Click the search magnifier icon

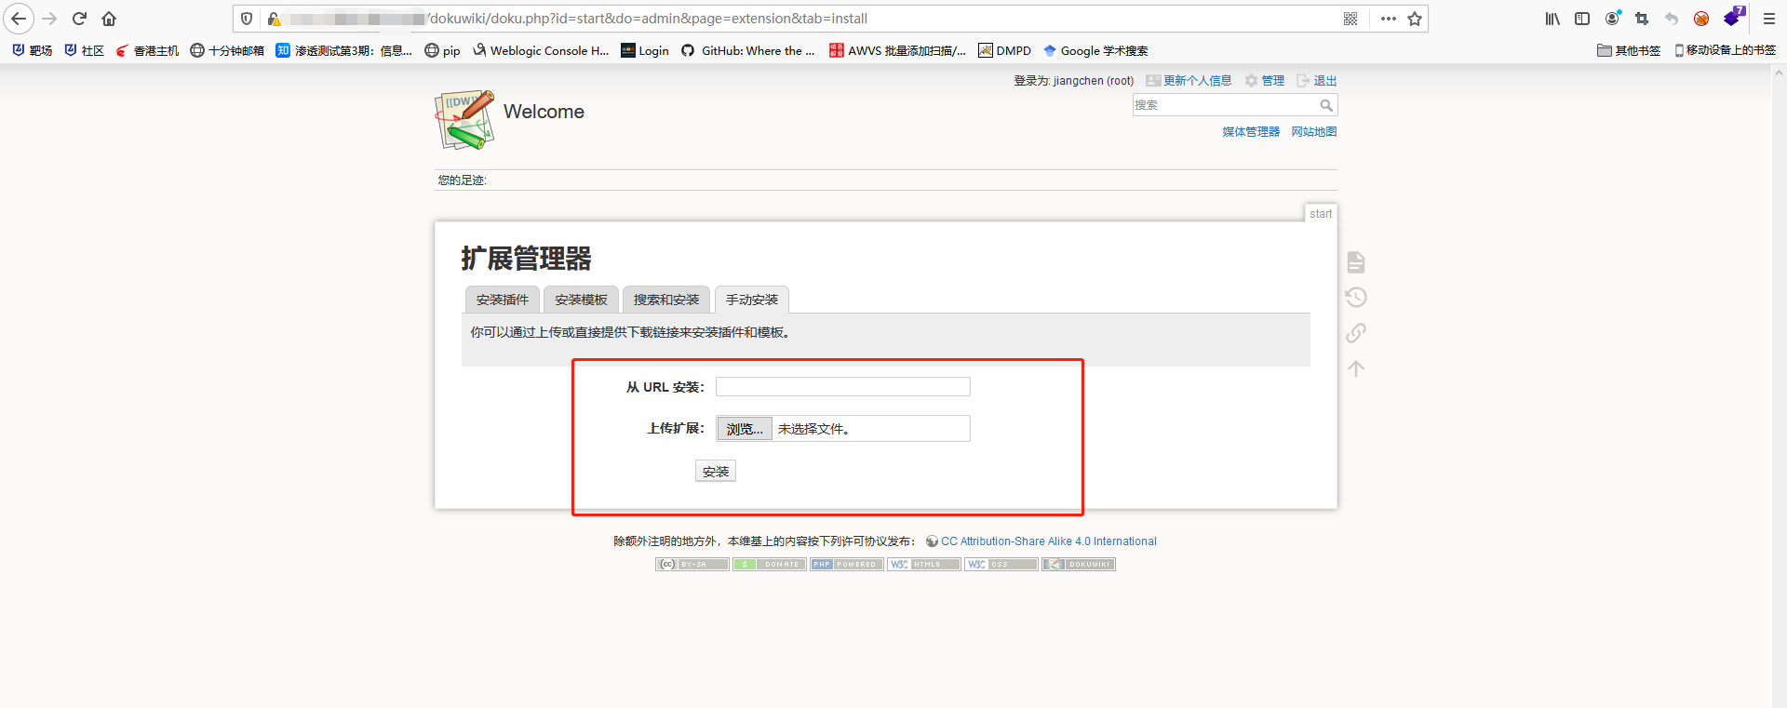(1326, 105)
